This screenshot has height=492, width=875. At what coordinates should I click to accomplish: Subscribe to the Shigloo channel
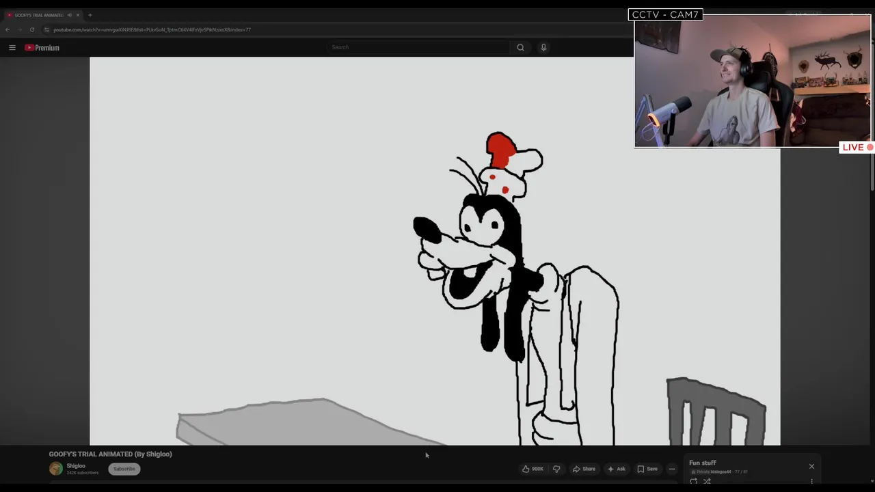point(124,469)
